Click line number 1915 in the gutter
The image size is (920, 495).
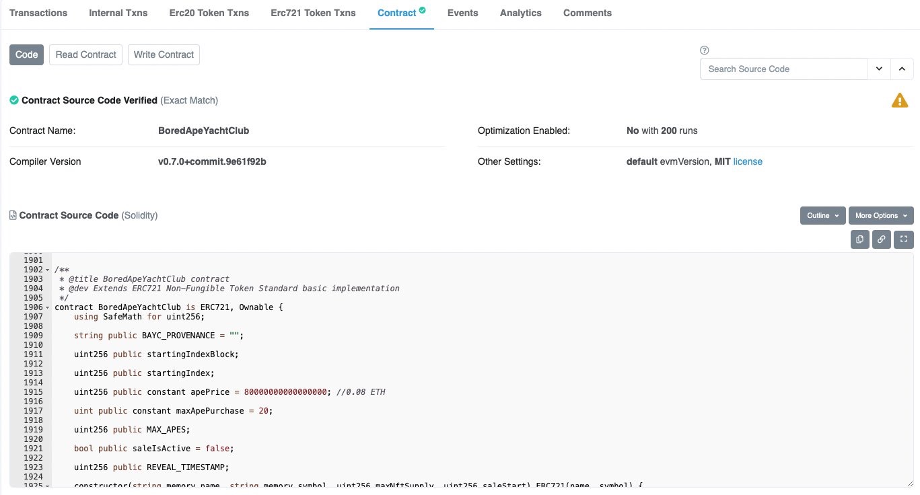point(33,392)
